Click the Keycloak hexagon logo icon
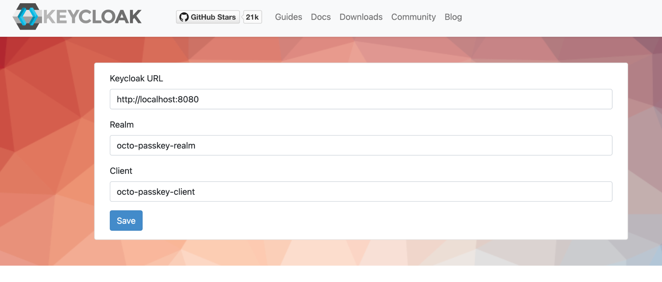 [27, 17]
